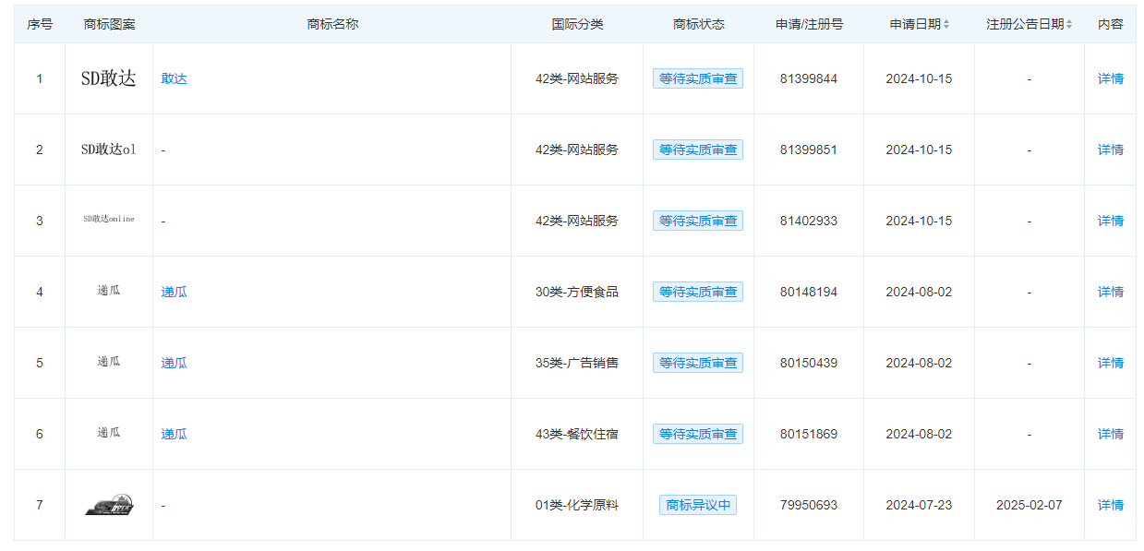View 详情 for application 79950693
This screenshot has height=551, width=1144.
[1110, 505]
